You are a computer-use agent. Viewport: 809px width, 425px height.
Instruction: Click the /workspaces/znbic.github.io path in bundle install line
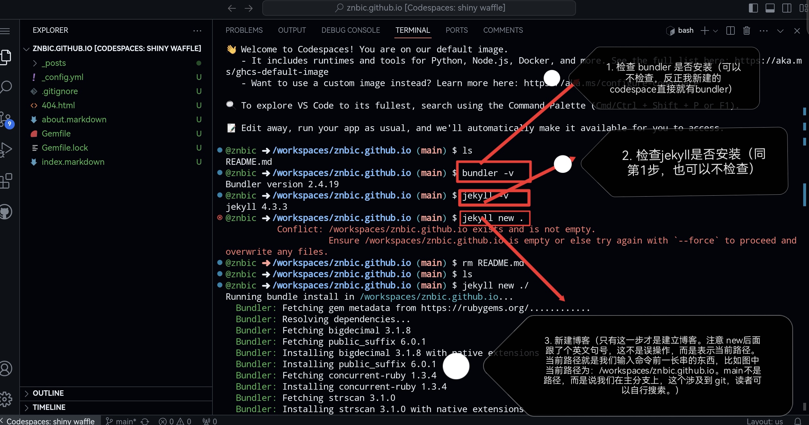tap(429, 297)
